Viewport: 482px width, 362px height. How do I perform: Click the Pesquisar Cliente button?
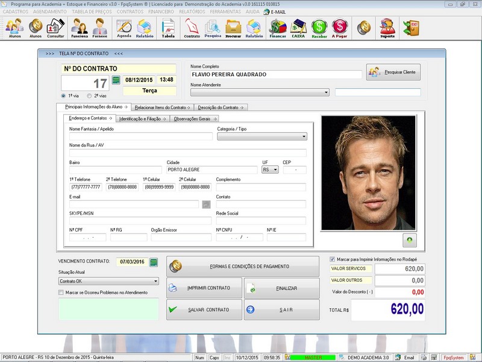393,72
